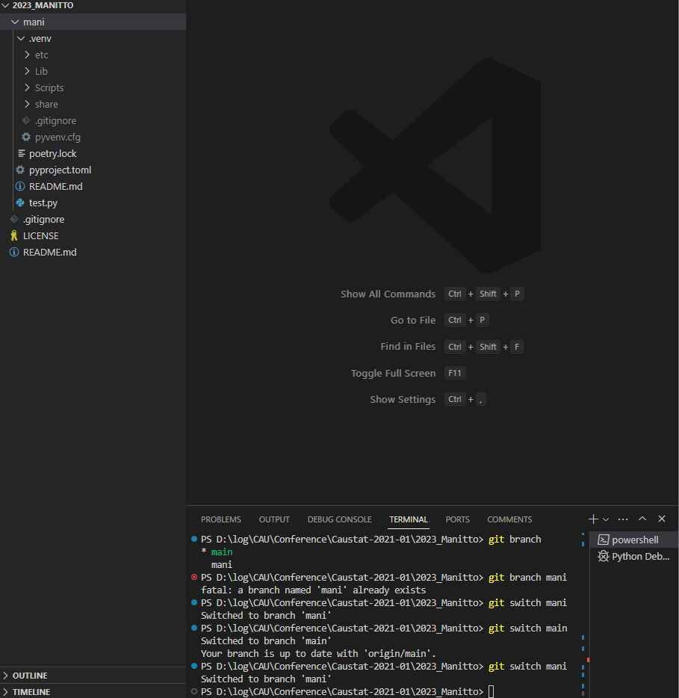Click the git branch command decoration dot

point(194,539)
